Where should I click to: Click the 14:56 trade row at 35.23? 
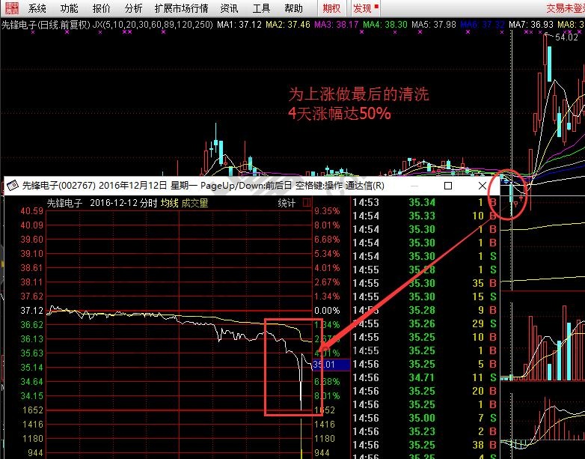tap(425, 431)
